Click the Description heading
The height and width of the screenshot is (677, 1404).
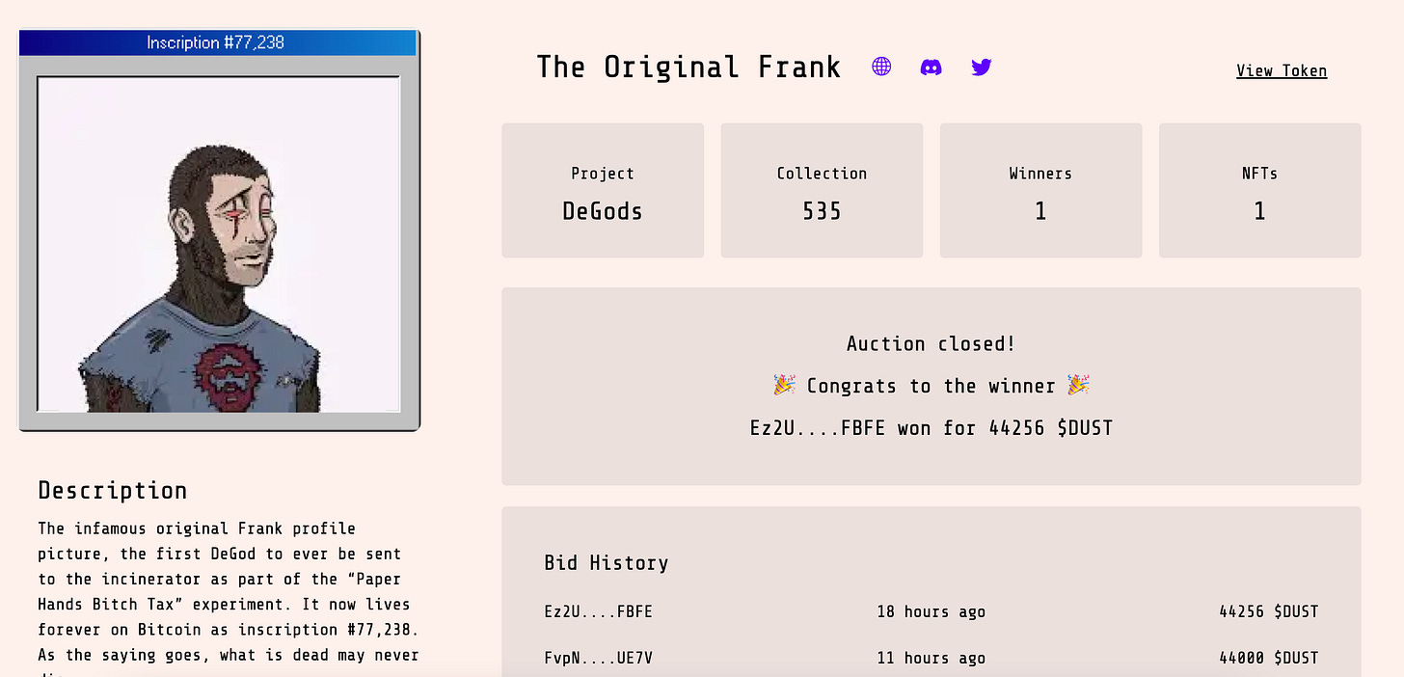(x=112, y=490)
